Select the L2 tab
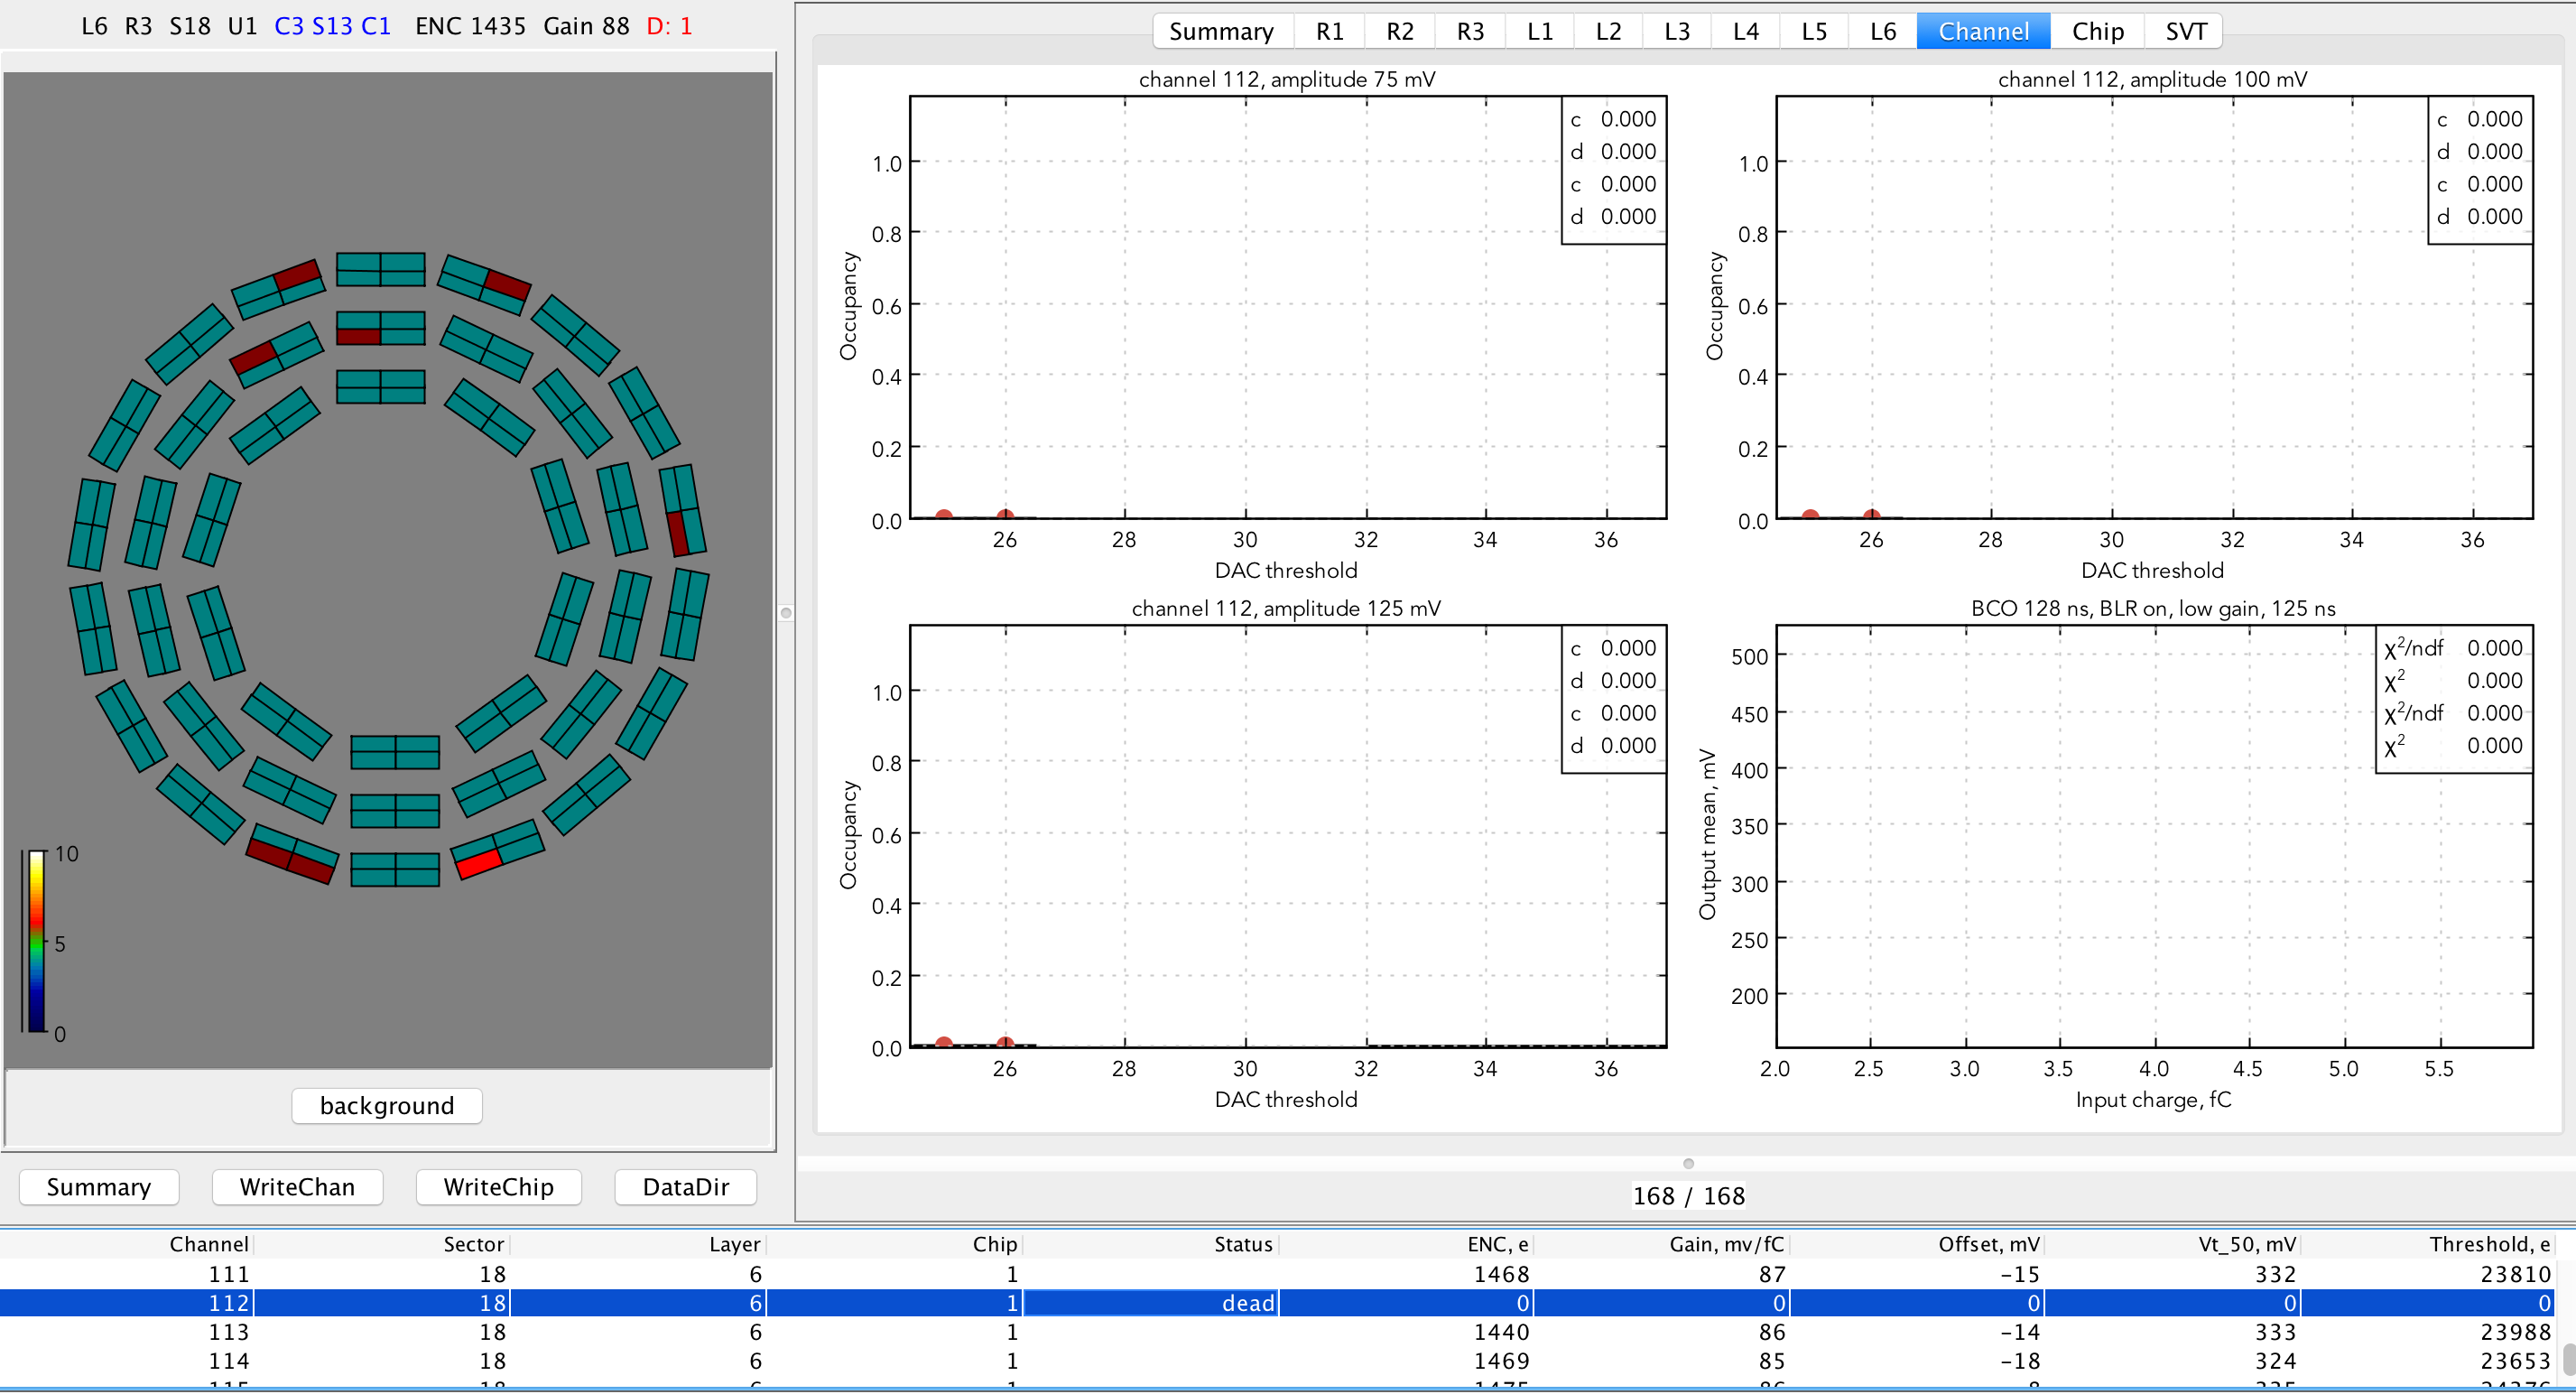Screen dimensions: 2576x1394 [1608, 32]
